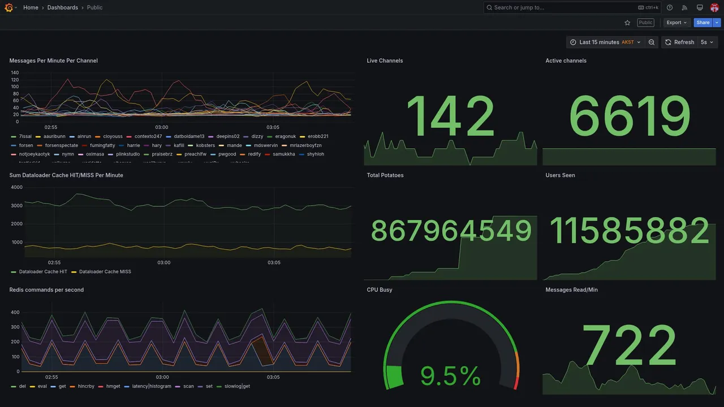Go to Dashboards in breadcrumb
Viewport: 724px width, 407px height.
click(x=63, y=7)
